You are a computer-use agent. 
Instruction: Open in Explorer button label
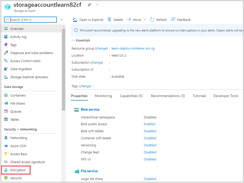coord(91,20)
